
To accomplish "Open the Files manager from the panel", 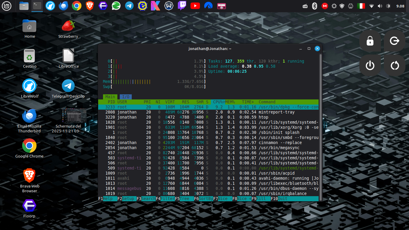I will coord(24,6).
